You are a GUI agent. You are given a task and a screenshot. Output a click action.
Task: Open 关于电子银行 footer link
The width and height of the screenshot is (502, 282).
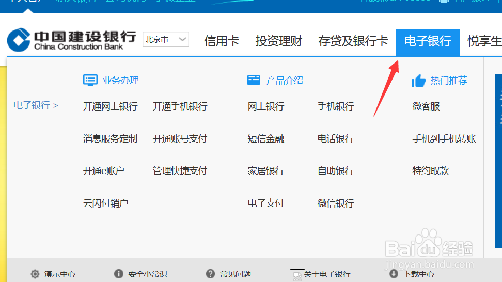[x=327, y=274]
